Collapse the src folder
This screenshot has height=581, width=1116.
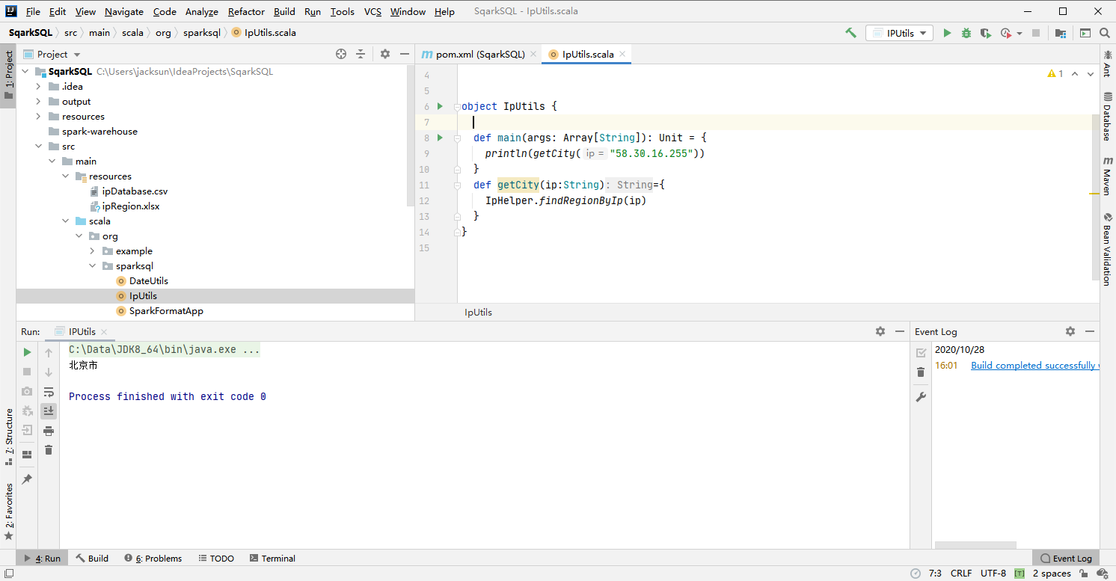point(38,147)
